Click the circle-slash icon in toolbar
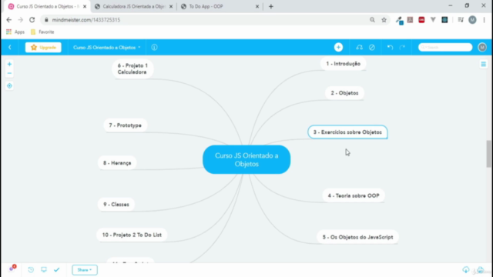The height and width of the screenshot is (277, 493). (x=371, y=48)
